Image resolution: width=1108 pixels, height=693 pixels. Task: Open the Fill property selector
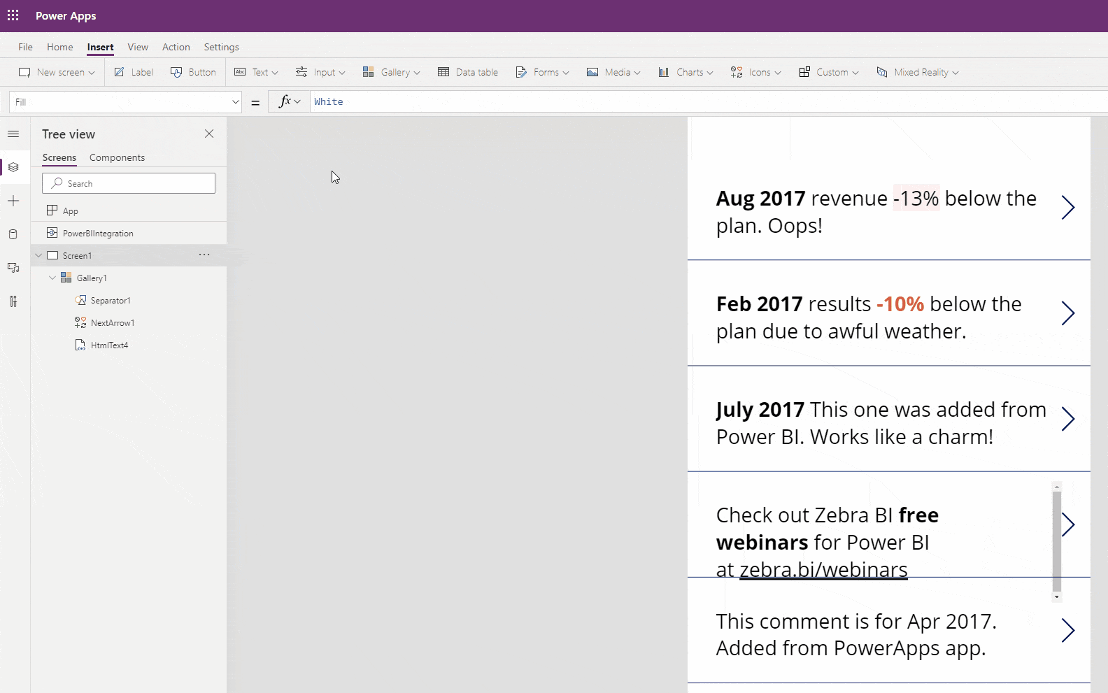[x=125, y=102]
